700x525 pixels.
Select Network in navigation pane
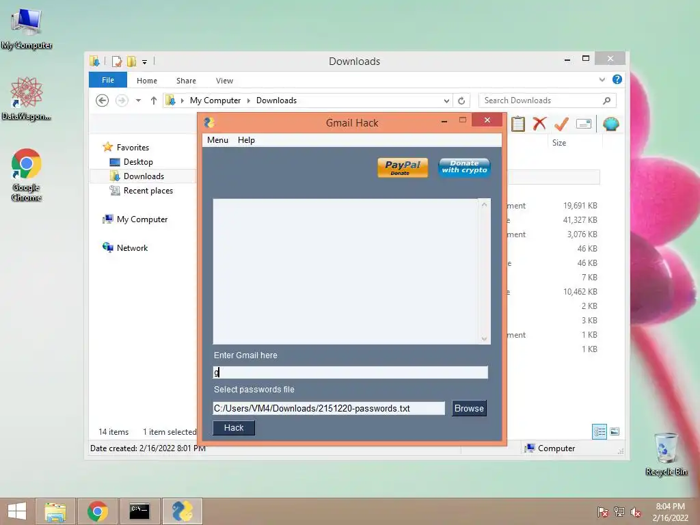132,247
